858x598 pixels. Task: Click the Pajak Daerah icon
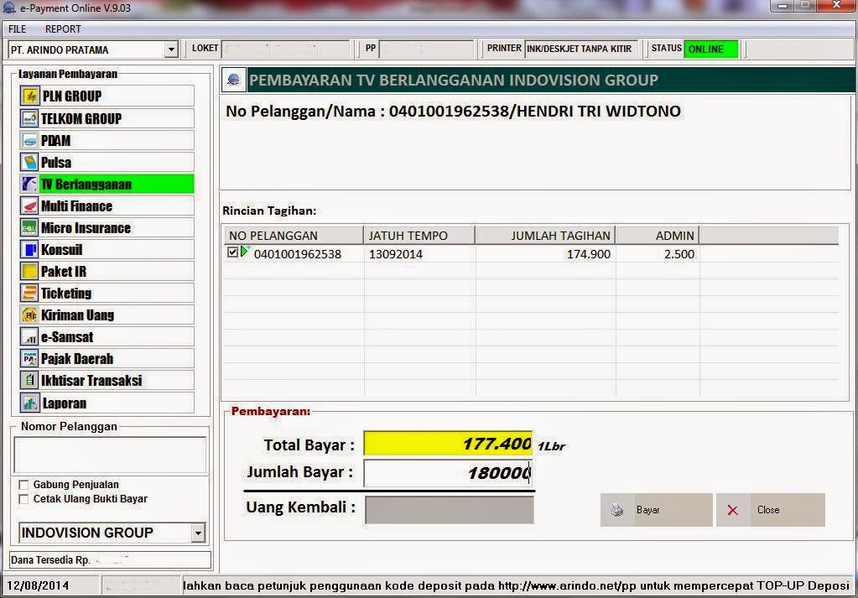tap(29, 358)
